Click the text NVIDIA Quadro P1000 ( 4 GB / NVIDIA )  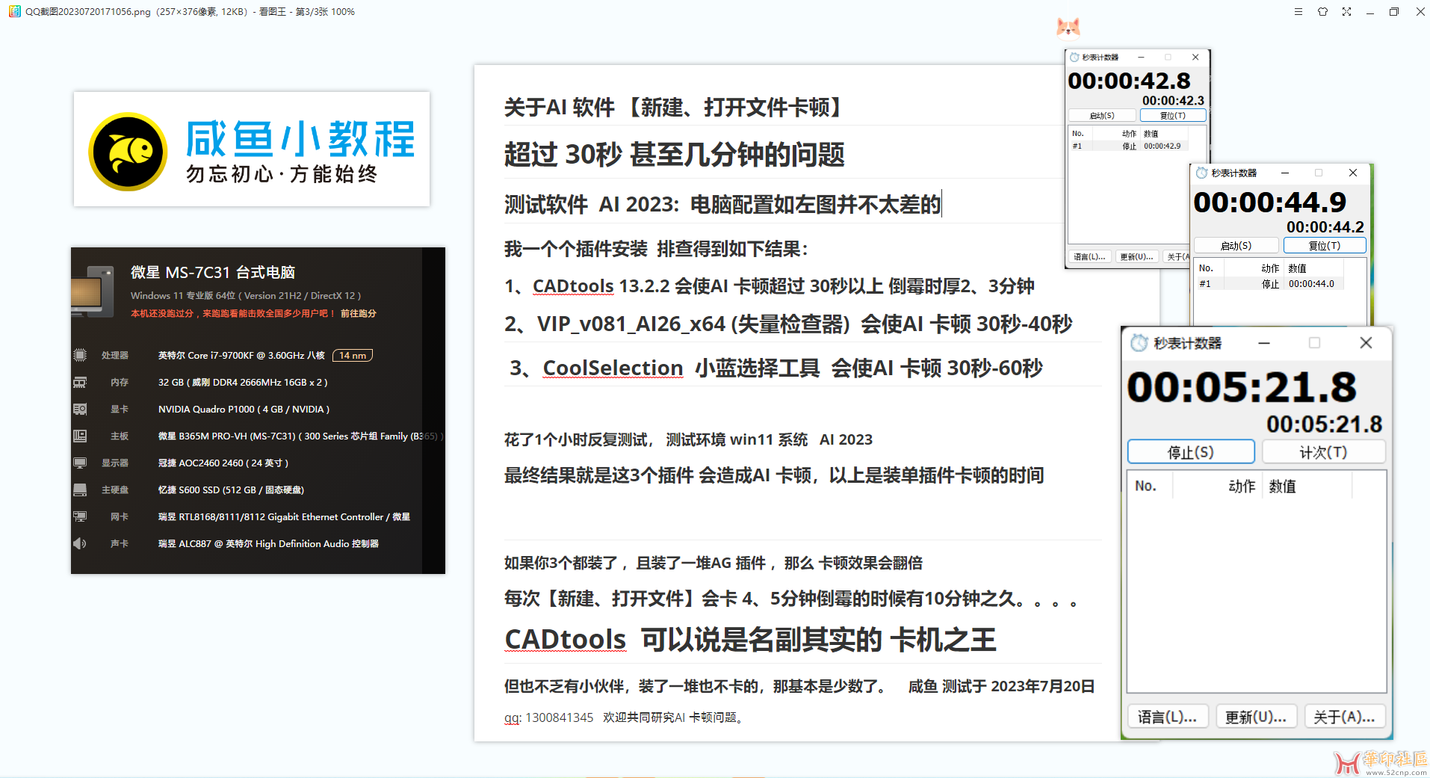pos(244,409)
